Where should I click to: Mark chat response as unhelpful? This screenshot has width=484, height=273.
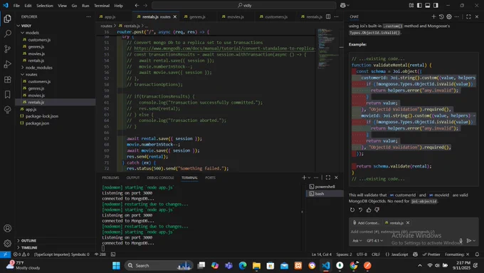pyautogui.click(x=377, y=210)
